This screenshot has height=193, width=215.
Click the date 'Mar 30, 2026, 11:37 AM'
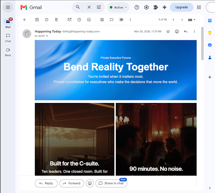click(x=148, y=31)
